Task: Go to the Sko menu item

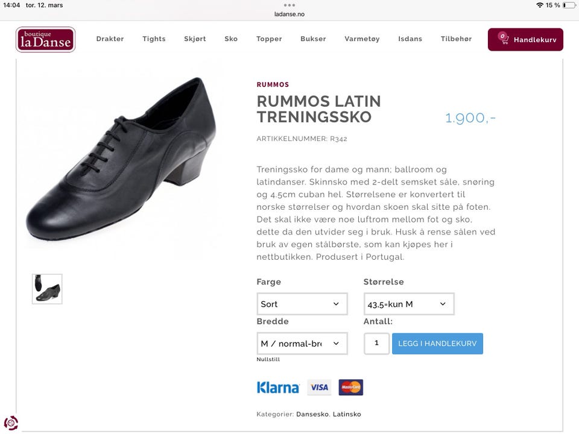Action: 231,39
